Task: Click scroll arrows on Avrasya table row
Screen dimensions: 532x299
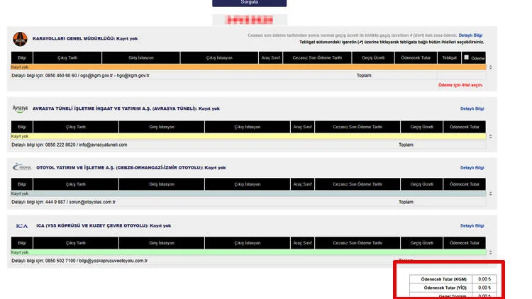Action: point(490,136)
